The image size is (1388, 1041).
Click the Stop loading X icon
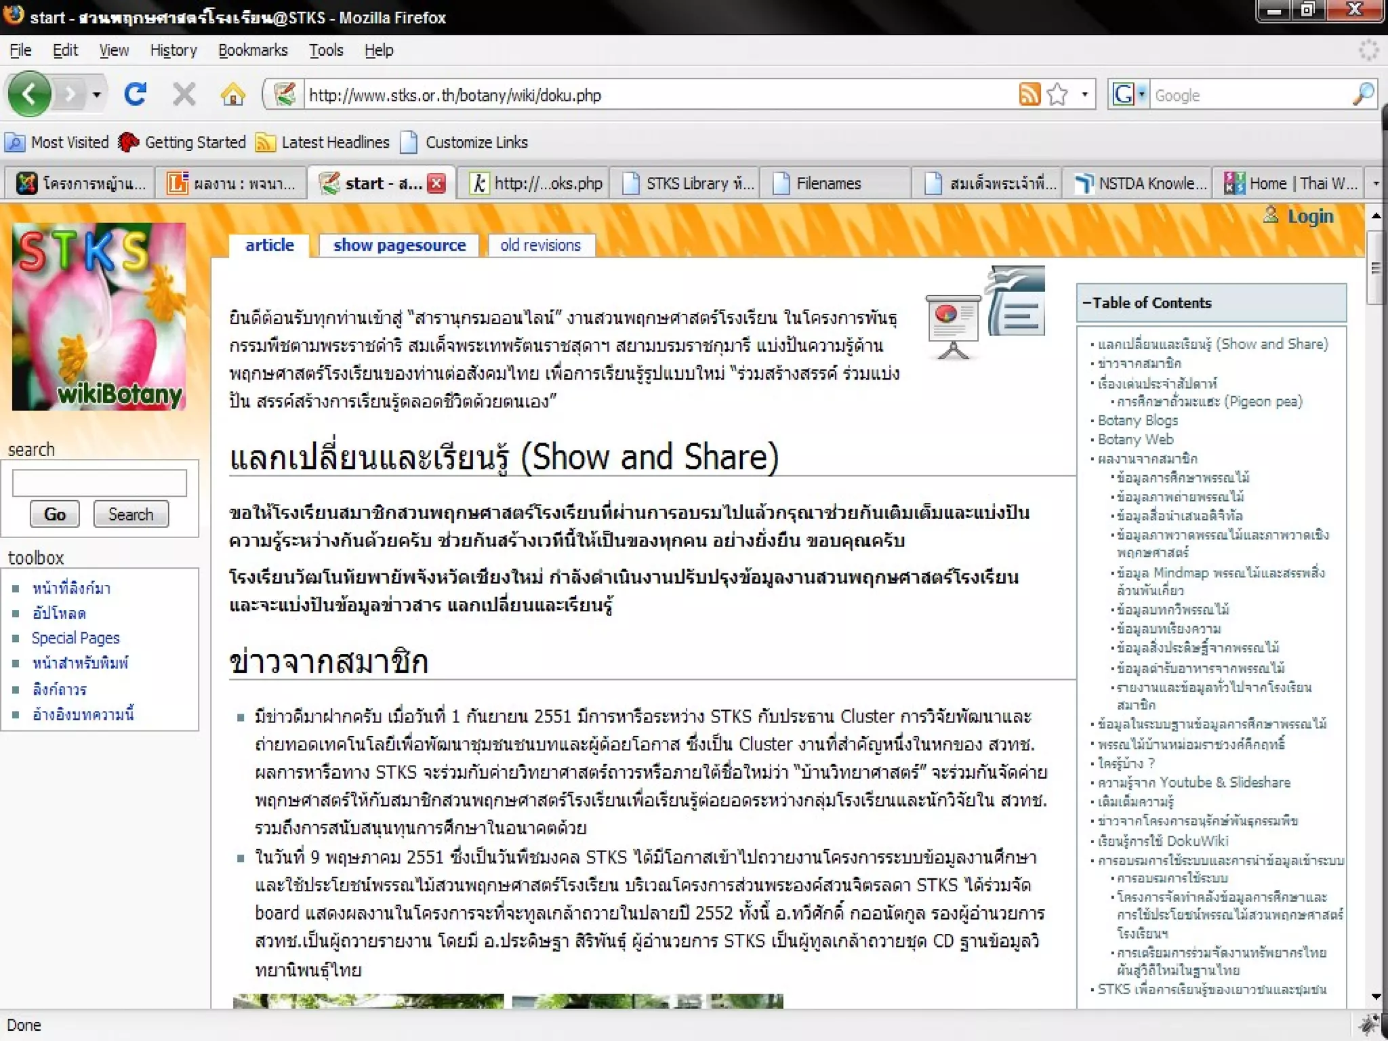pyautogui.click(x=184, y=94)
